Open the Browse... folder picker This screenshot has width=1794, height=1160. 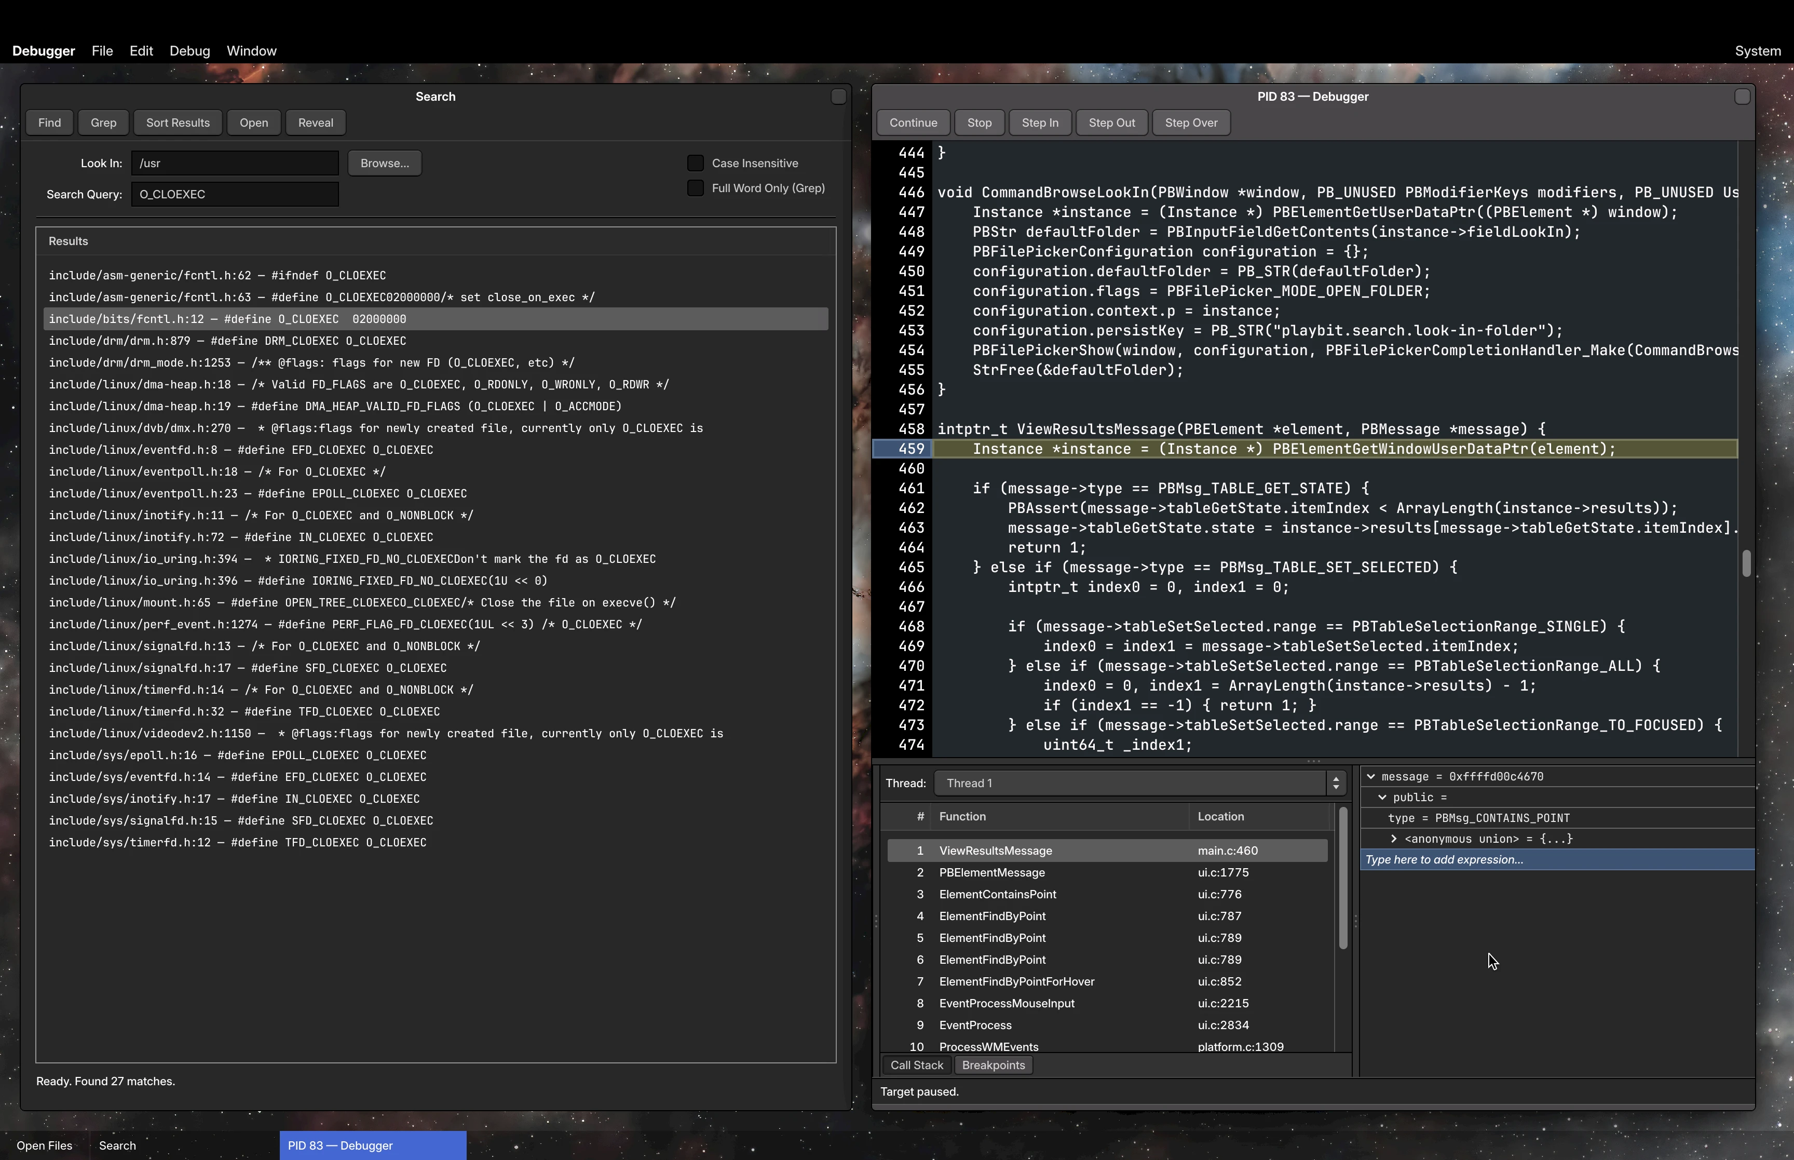[x=385, y=164]
